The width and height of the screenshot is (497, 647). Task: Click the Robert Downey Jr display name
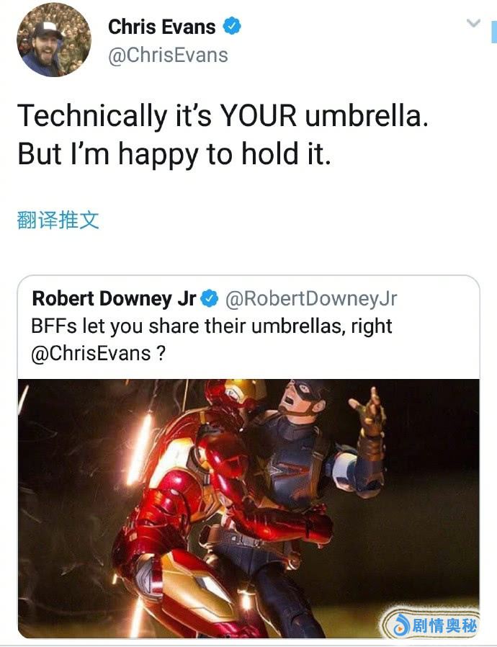(x=114, y=298)
